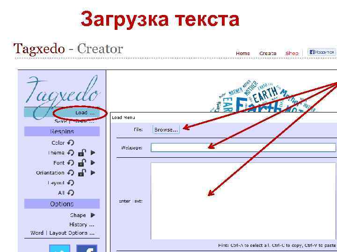Respin the Orientation with its arrow icon
Screen dimensions: 337x252
(70, 173)
